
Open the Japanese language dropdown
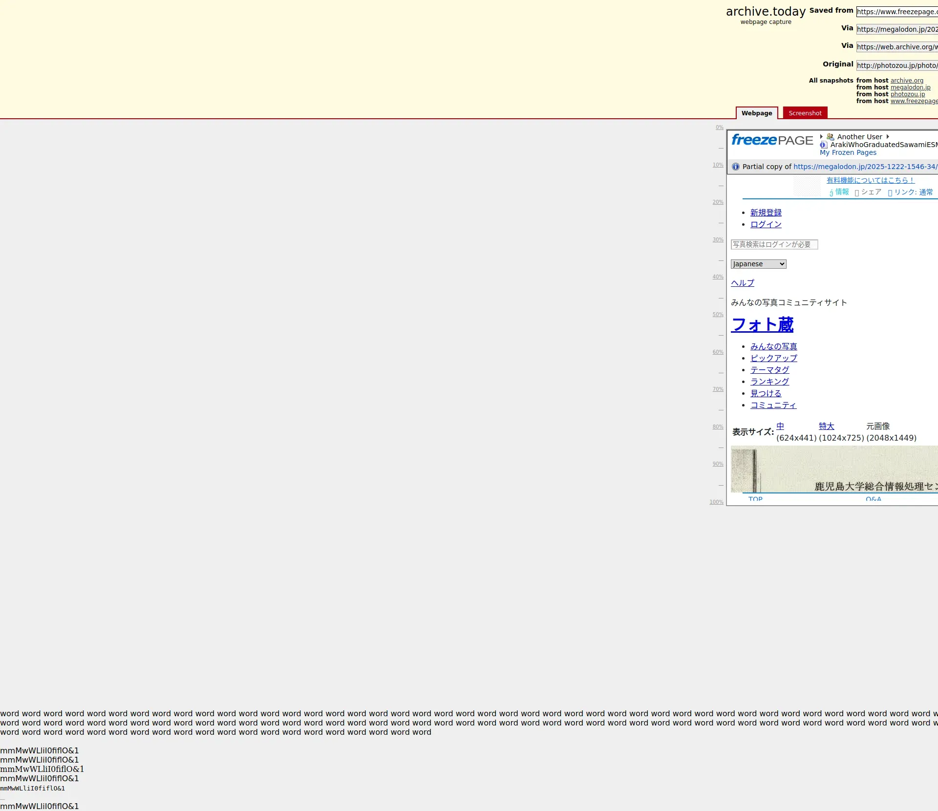pos(758,264)
